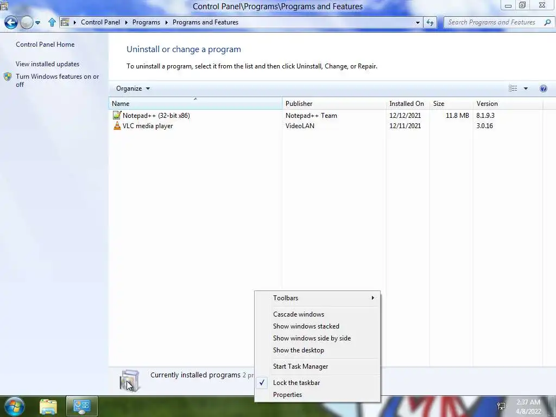Go back with the blue Back arrow
The image size is (556, 417).
tap(11, 23)
